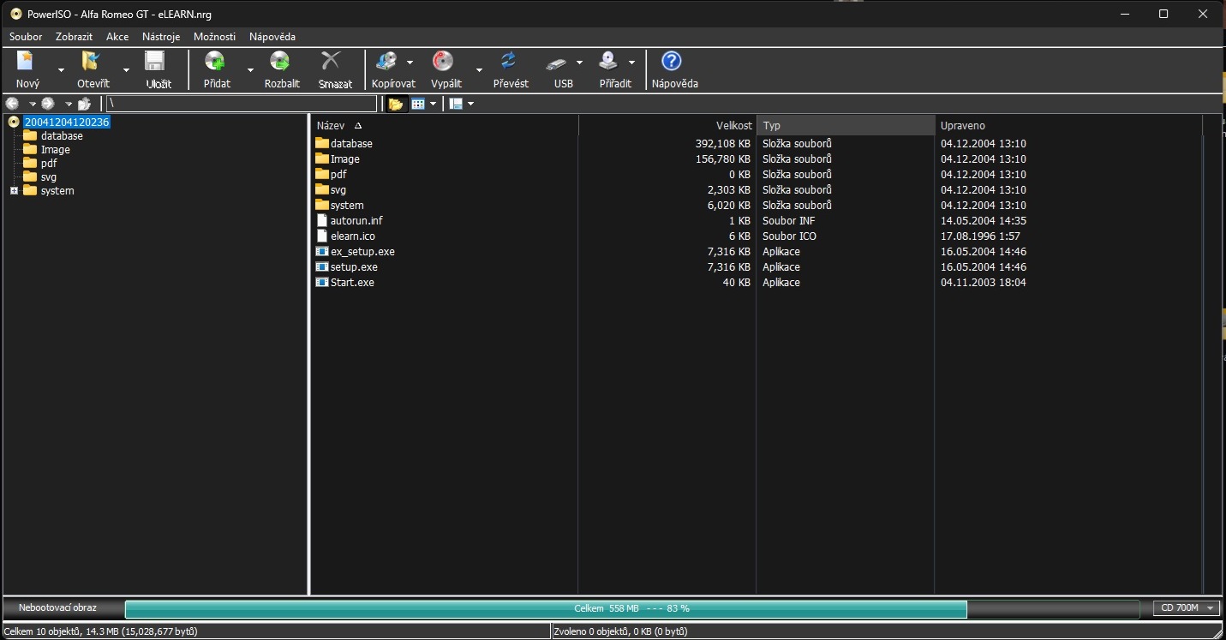The height and width of the screenshot is (640, 1226).
Task: Click the path address input field
Action: 241,104
